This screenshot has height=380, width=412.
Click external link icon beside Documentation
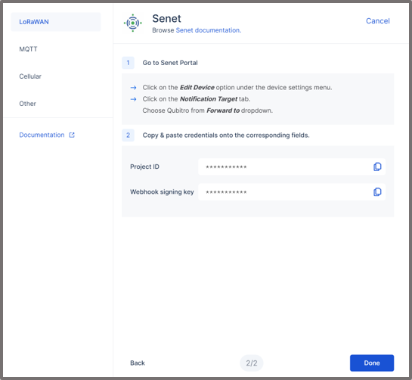pos(72,135)
